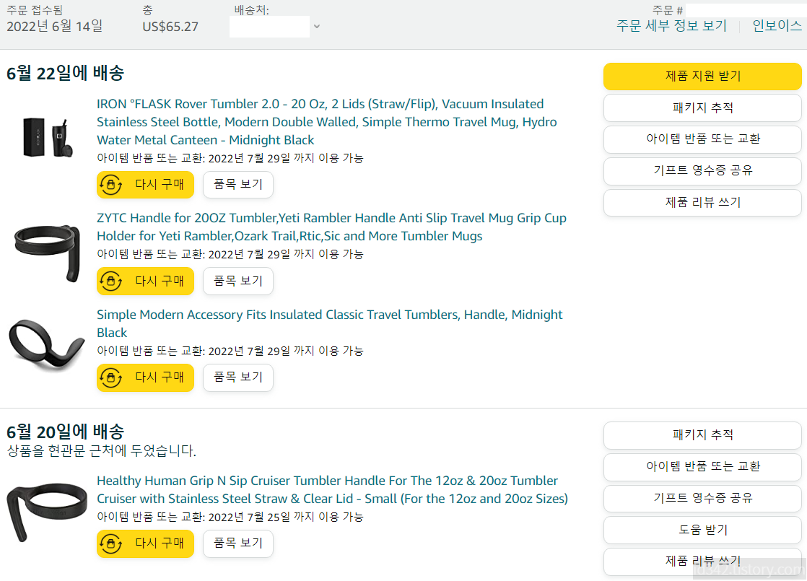Select the order date 2022년 6월 14일
The width and height of the screenshot is (807, 581).
pyautogui.click(x=55, y=26)
